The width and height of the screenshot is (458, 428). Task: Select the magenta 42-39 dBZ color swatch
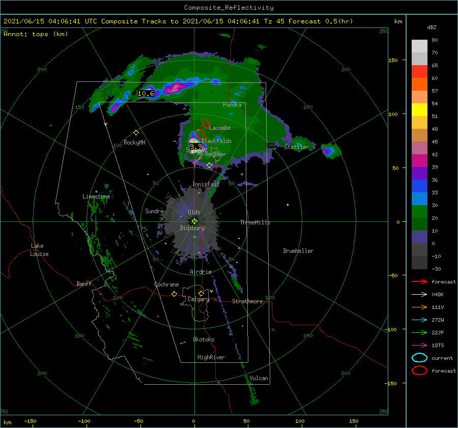coord(419,161)
